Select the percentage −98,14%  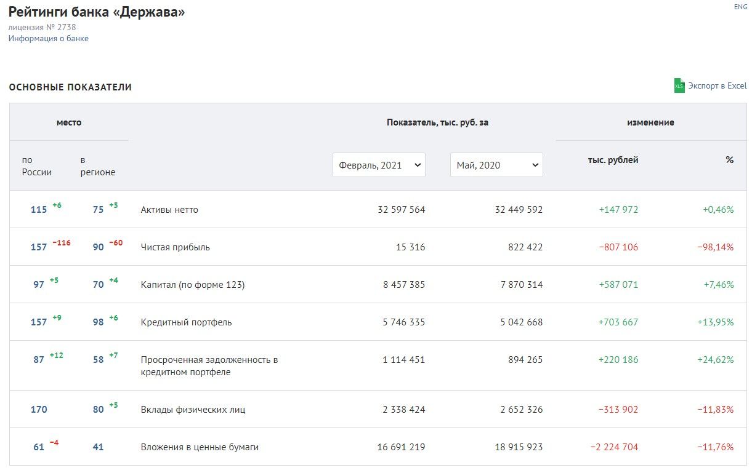(716, 247)
